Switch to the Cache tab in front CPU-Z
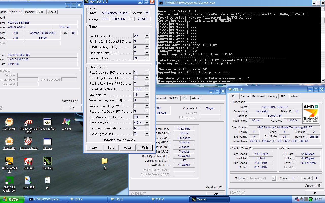The height and width of the screenshot is (203, 325). (x=245, y=96)
